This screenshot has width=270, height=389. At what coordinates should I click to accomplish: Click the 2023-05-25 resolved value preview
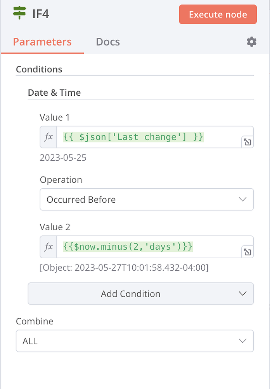tap(63, 158)
